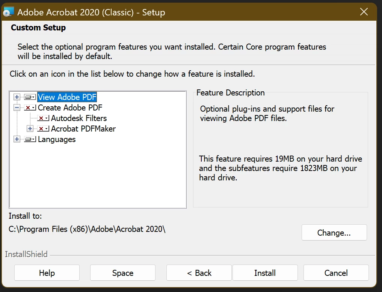Select View Adobe PDF feature
The image size is (382, 292).
coord(67,97)
